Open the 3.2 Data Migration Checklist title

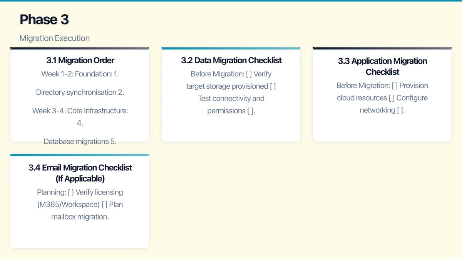(231, 60)
